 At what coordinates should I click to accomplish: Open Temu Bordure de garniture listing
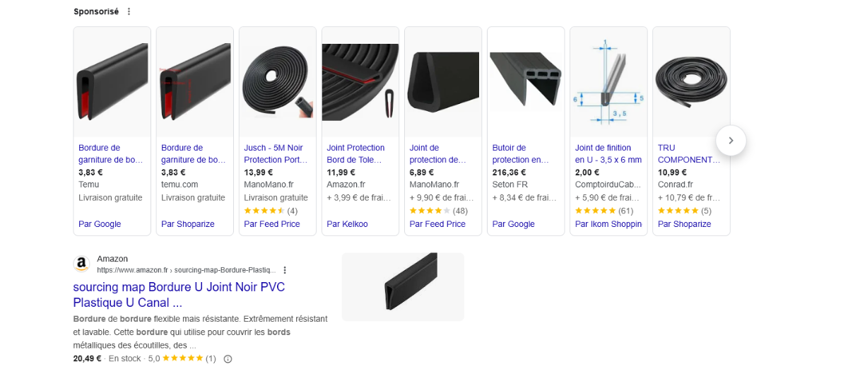[111, 153]
